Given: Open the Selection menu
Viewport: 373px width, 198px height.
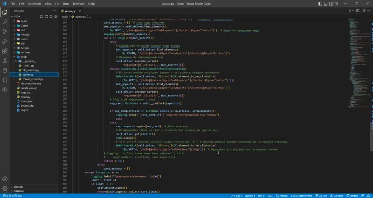Looking at the screenshot, I should pyautogui.click(x=34, y=3).
